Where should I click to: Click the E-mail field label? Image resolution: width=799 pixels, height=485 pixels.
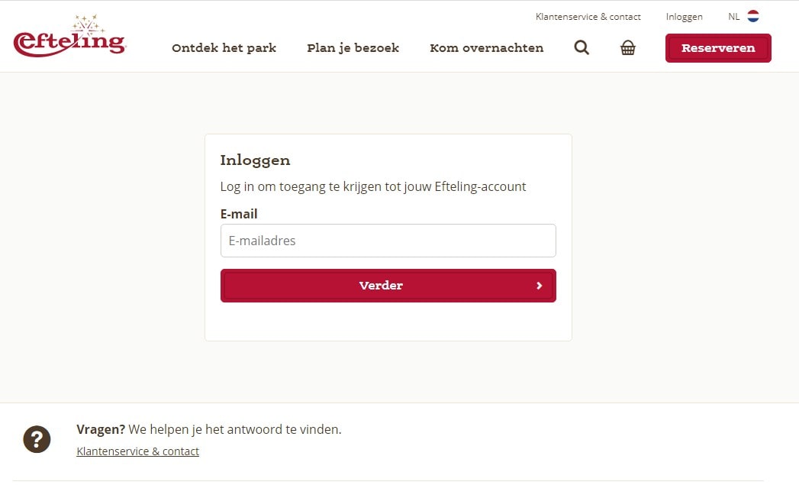(x=238, y=214)
